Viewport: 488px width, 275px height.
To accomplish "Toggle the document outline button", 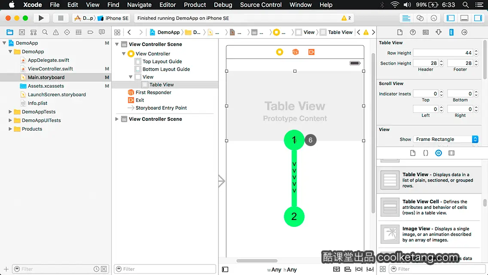I will pos(225,269).
